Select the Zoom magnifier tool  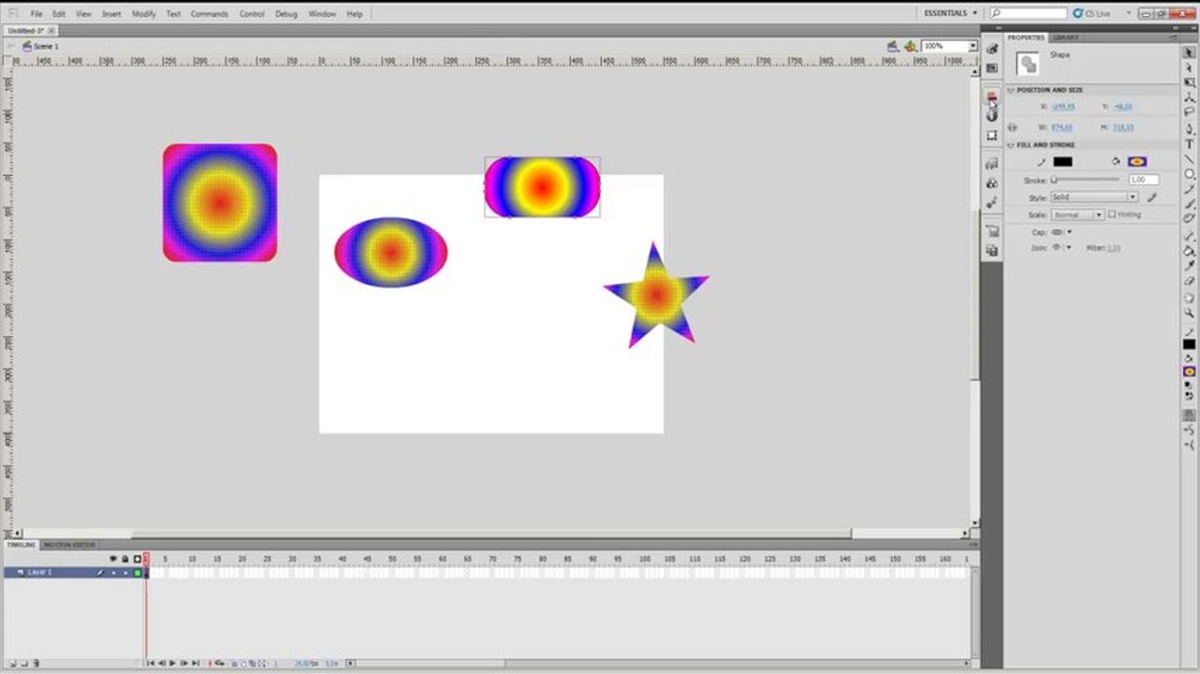pyautogui.click(x=1190, y=312)
